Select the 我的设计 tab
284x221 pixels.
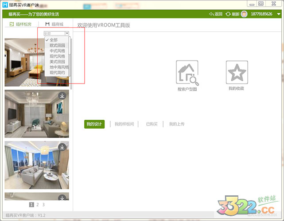94,124
